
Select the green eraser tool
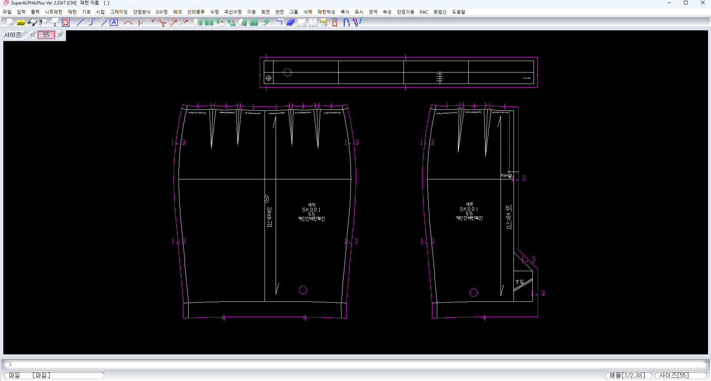[265, 23]
